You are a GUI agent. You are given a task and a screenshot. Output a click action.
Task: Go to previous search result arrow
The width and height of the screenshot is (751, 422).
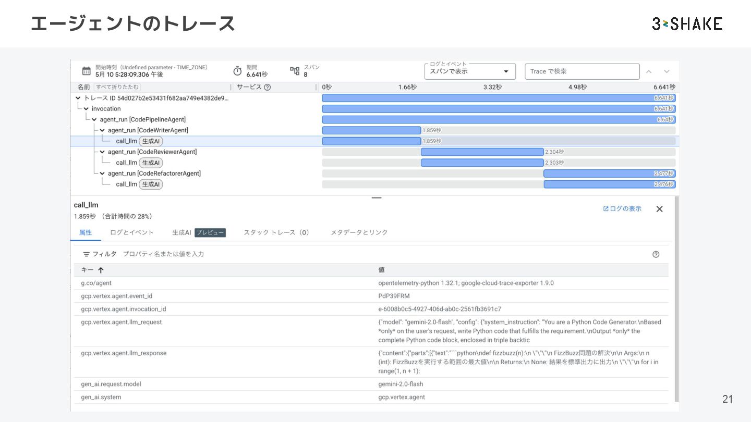tap(649, 71)
